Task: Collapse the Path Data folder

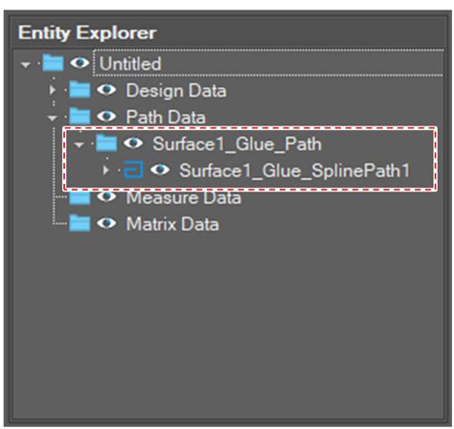Action: pyautogui.click(x=53, y=118)
